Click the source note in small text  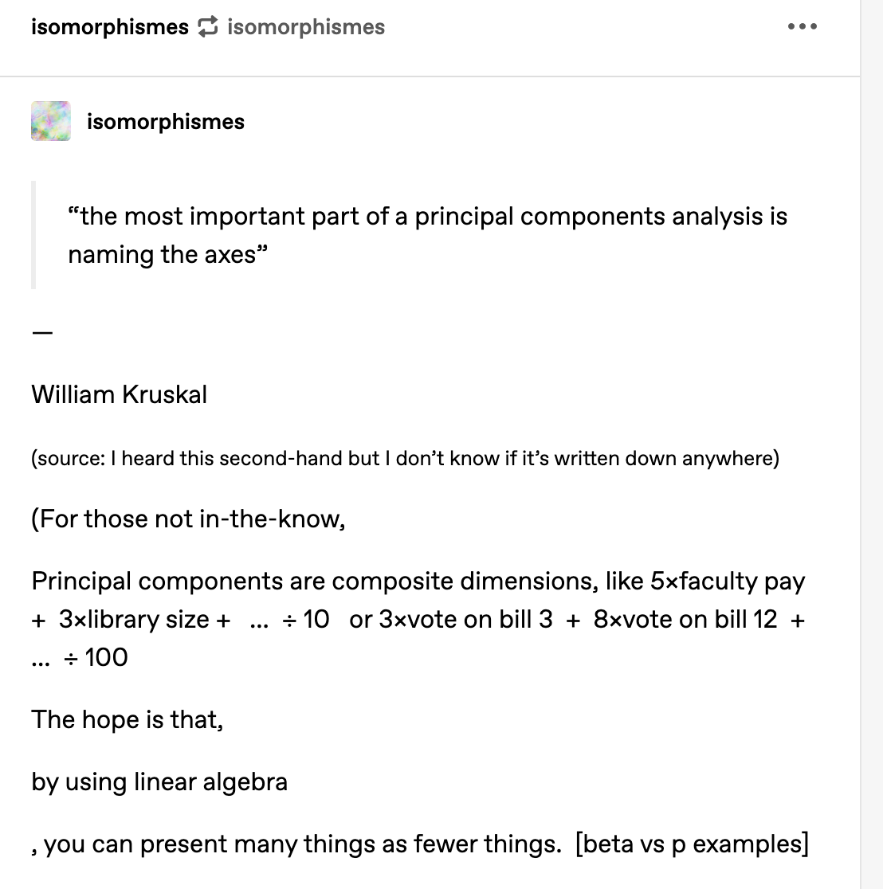pos(405,459)
